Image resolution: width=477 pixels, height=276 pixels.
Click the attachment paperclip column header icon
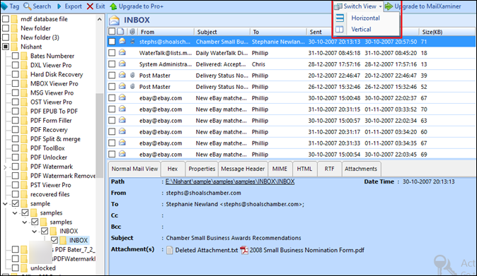click(132, 32)
